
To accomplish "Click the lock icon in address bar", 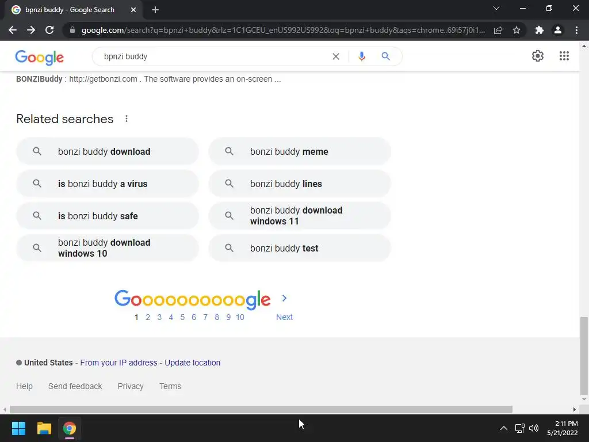I will click(x=72, y=30).
